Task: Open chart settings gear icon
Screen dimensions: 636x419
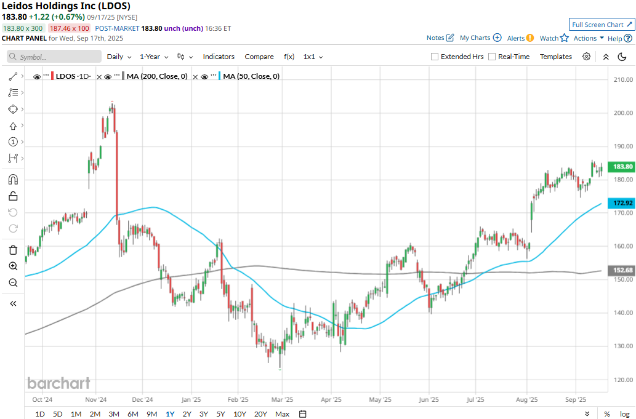Action: click(x=587, y=57)
